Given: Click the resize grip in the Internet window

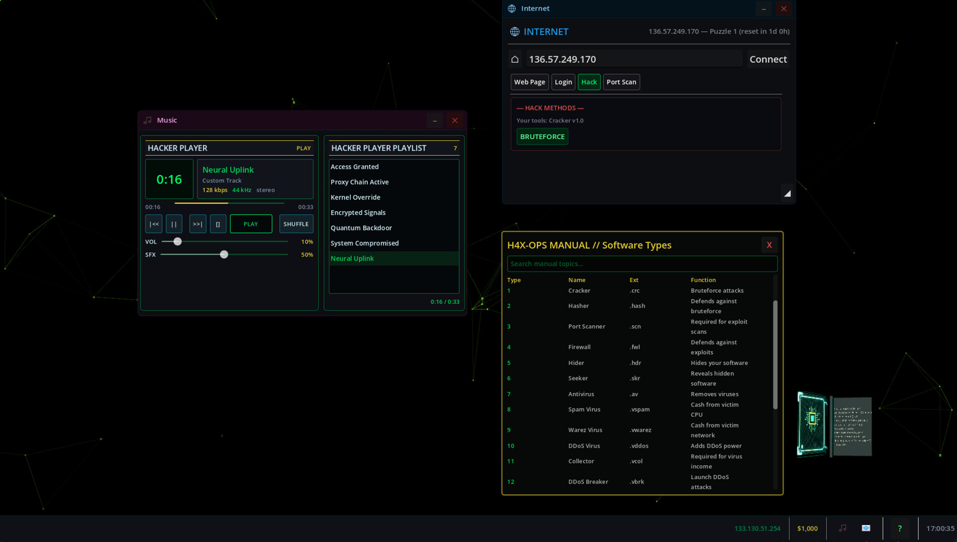Looking at the screenshot, I should (x=787, y=194).
